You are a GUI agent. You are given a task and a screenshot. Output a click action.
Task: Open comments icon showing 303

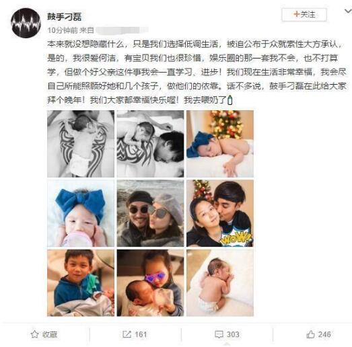coord(219,334)
